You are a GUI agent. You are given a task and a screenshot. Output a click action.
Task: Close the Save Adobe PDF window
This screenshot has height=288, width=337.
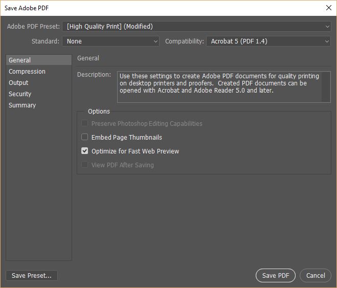[x=329, y=8]
